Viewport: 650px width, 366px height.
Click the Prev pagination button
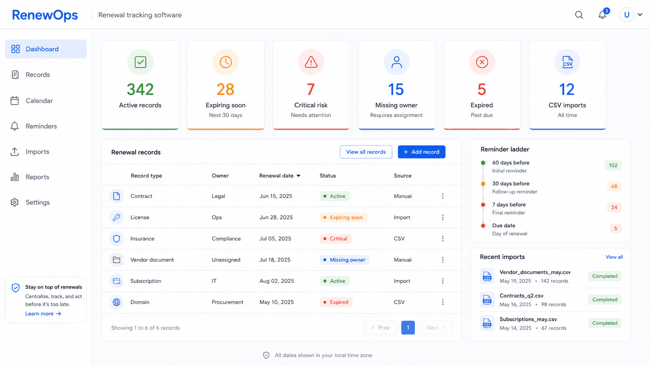(380, 327)
